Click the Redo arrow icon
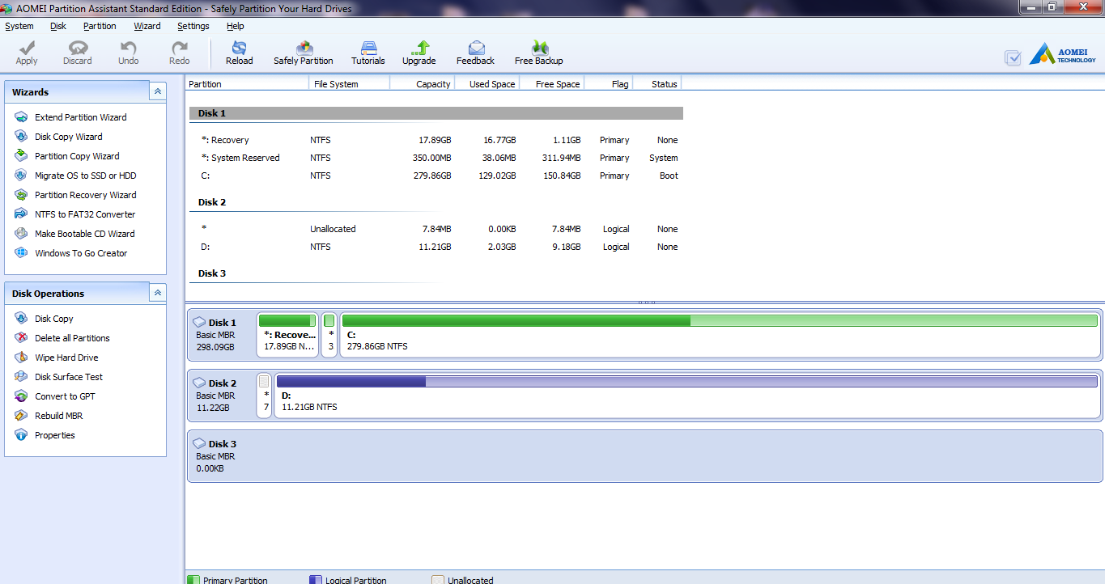This screenshot has height=584, width=1109. [179, 48]
